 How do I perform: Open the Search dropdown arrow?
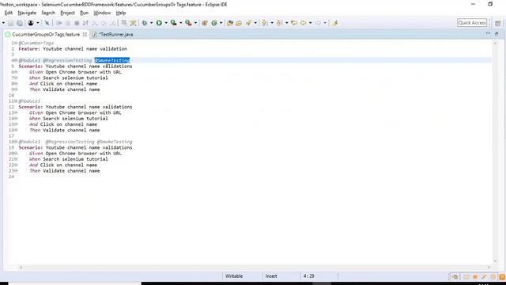(255, 23)
